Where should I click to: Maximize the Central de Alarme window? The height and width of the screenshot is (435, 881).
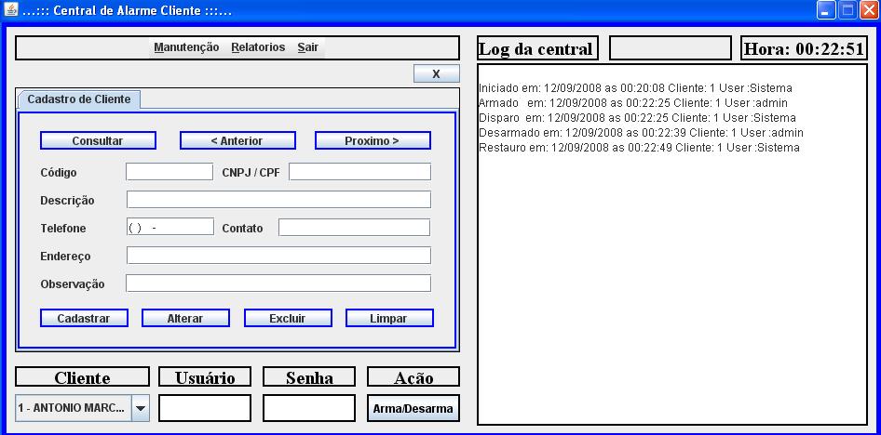847,10
